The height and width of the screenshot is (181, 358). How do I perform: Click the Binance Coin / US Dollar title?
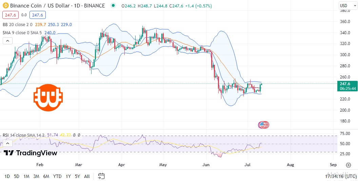(x=40, y=6)
